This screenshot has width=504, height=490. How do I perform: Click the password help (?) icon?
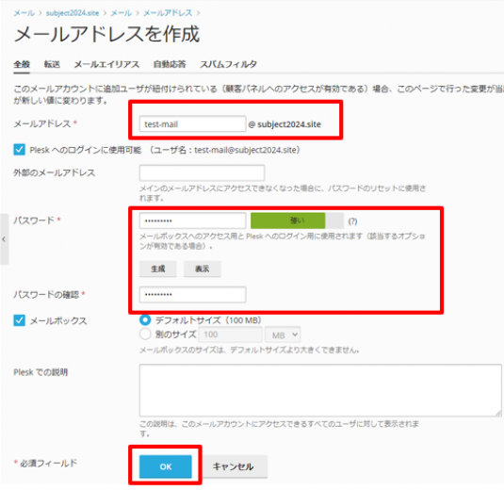pyautogui.click(x=352, y=221)
